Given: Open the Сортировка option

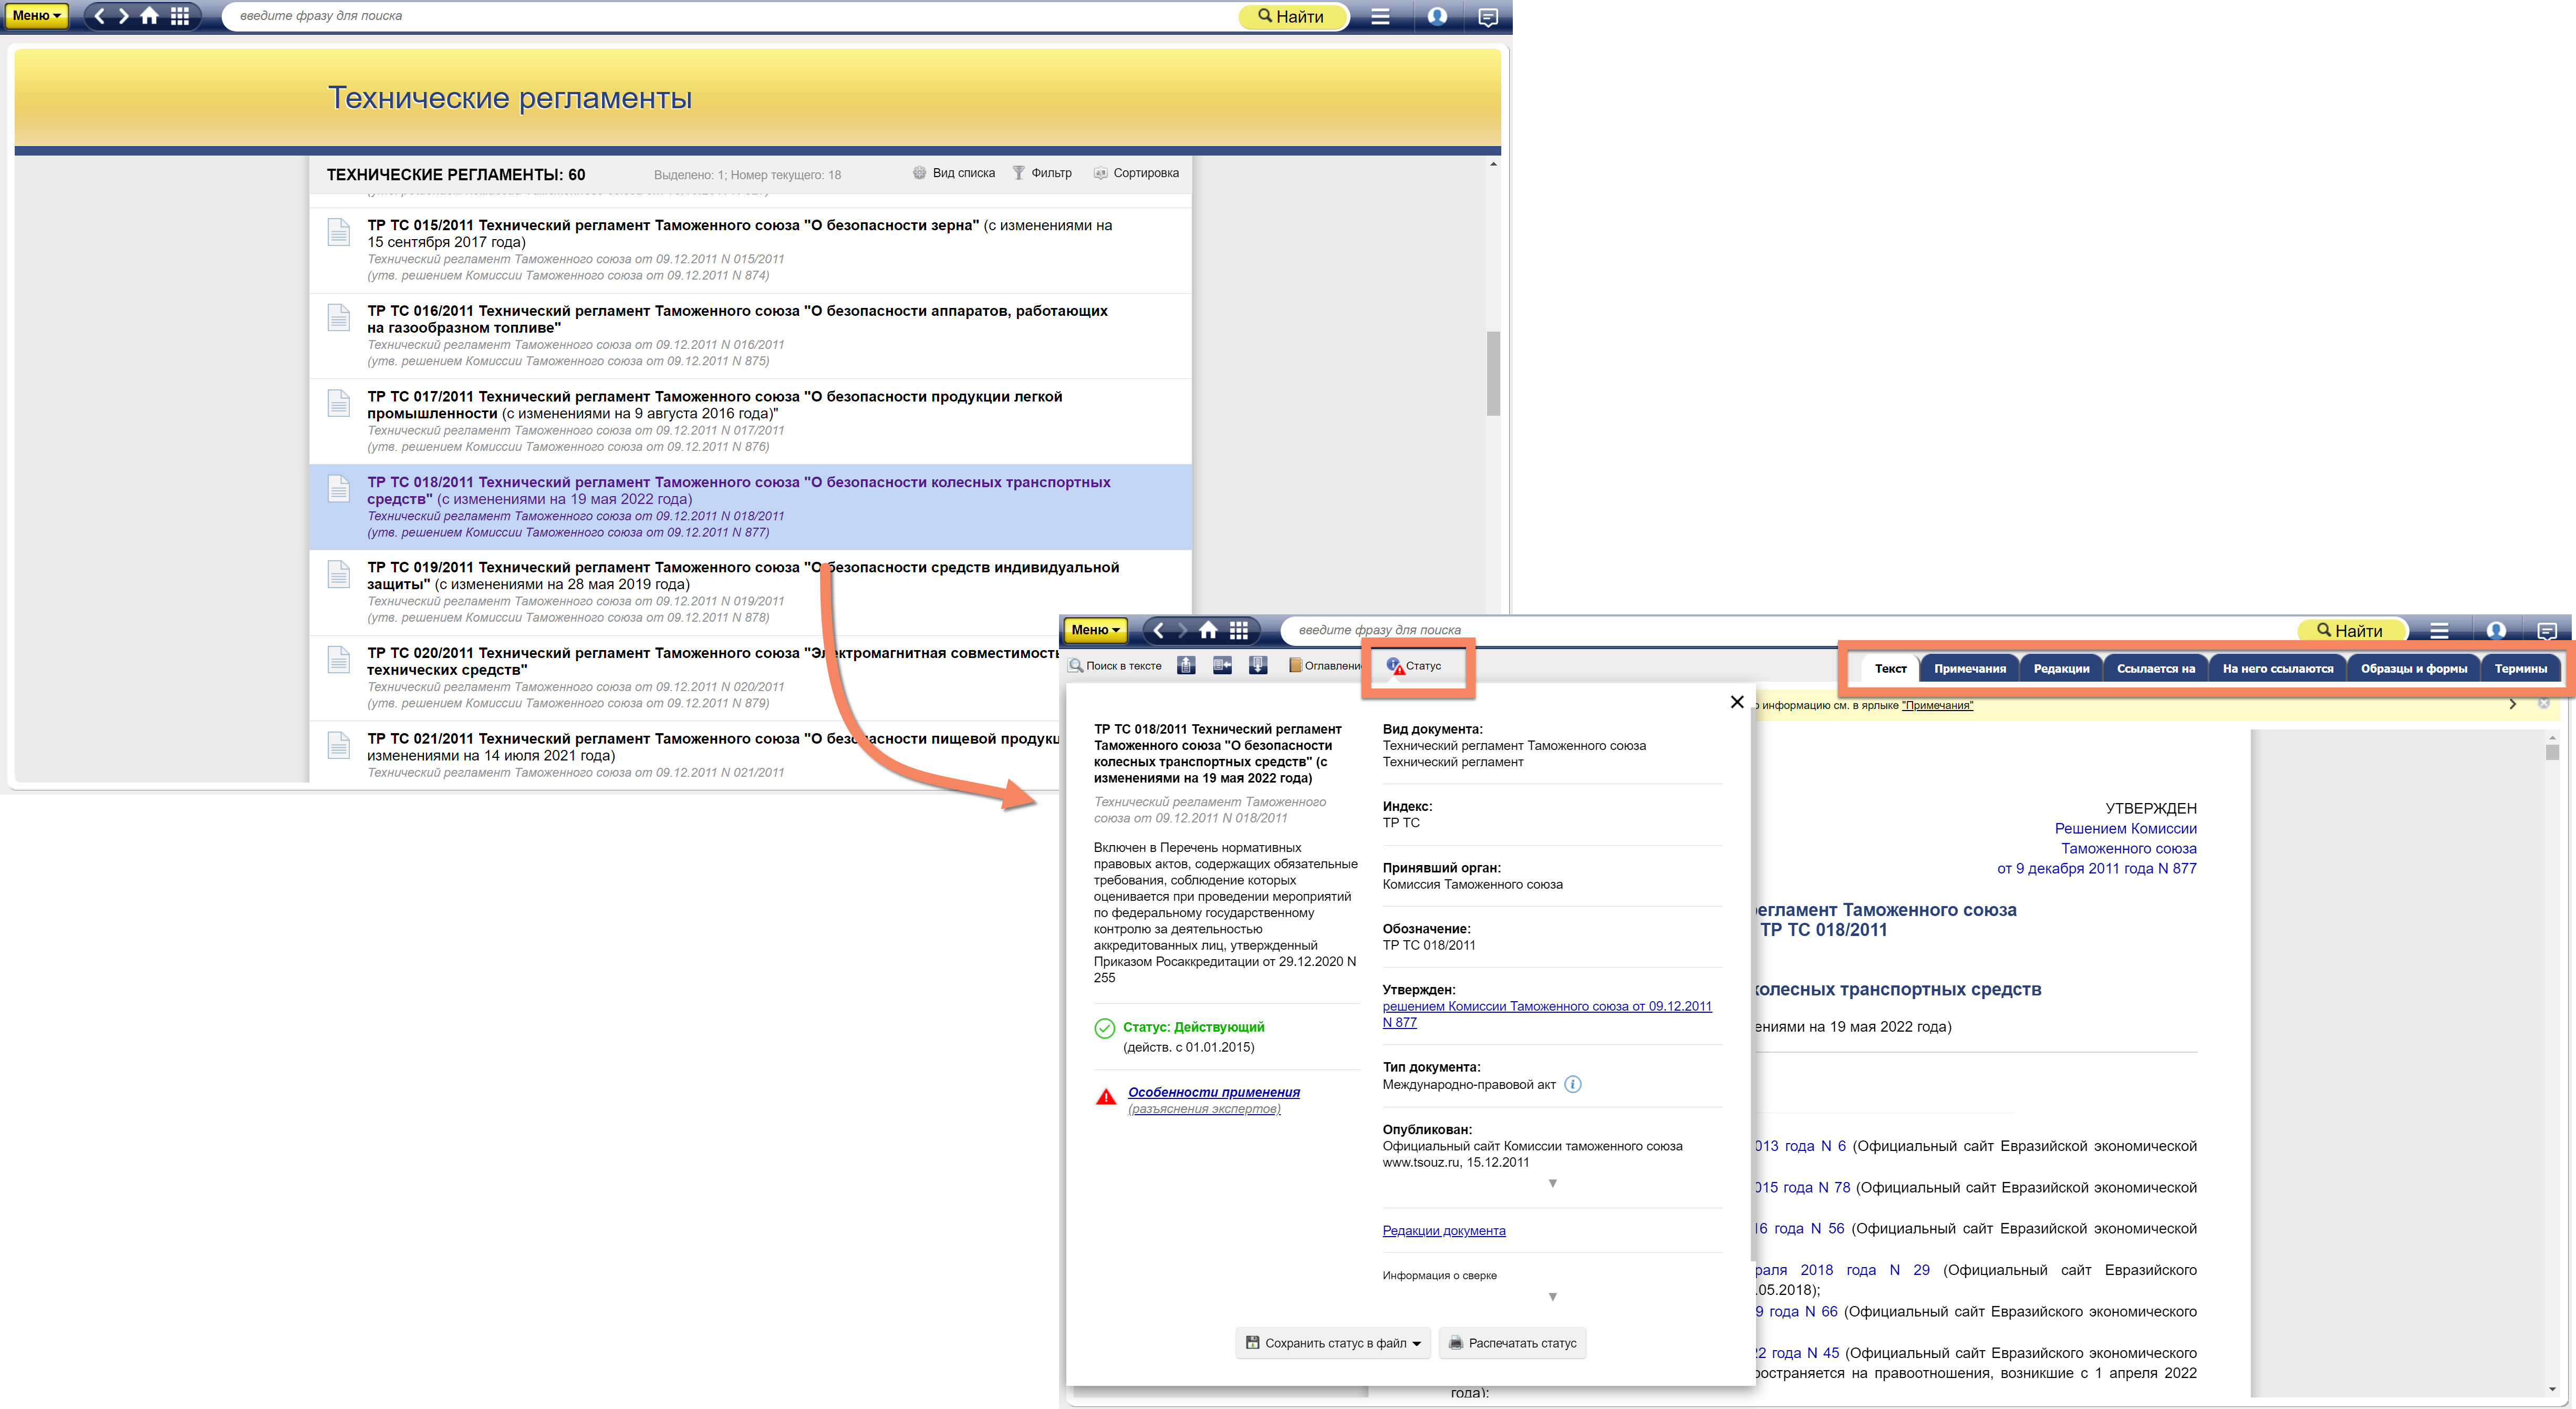Looking at the screenshot, I should pyautogui.click(x=1136, y=173).
